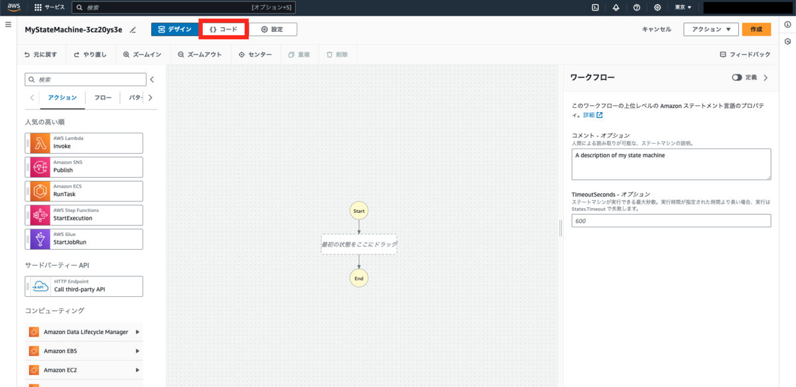The width and height of the screenshot is (796, 387).
Task: Click the orange 作成 button
Action: [x=757, y=29]
